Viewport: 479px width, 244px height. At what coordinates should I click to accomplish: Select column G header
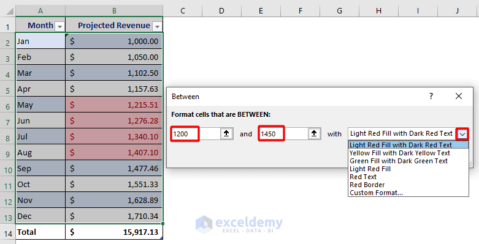pyautogui.click(x=339, y=11)
